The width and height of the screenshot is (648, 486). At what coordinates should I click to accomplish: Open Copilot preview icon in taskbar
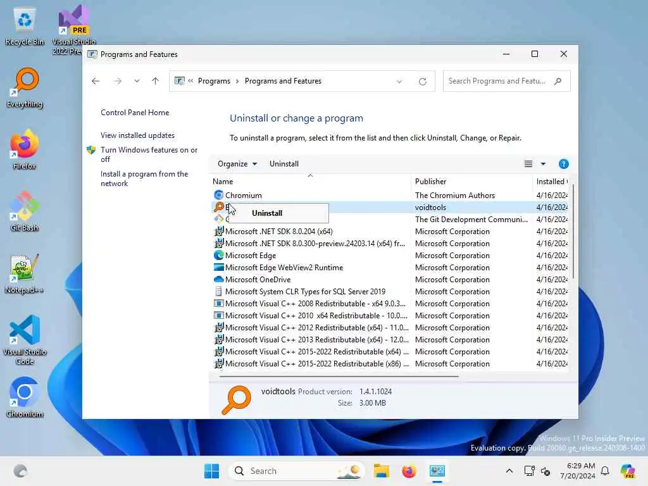[x=628, y=471]
